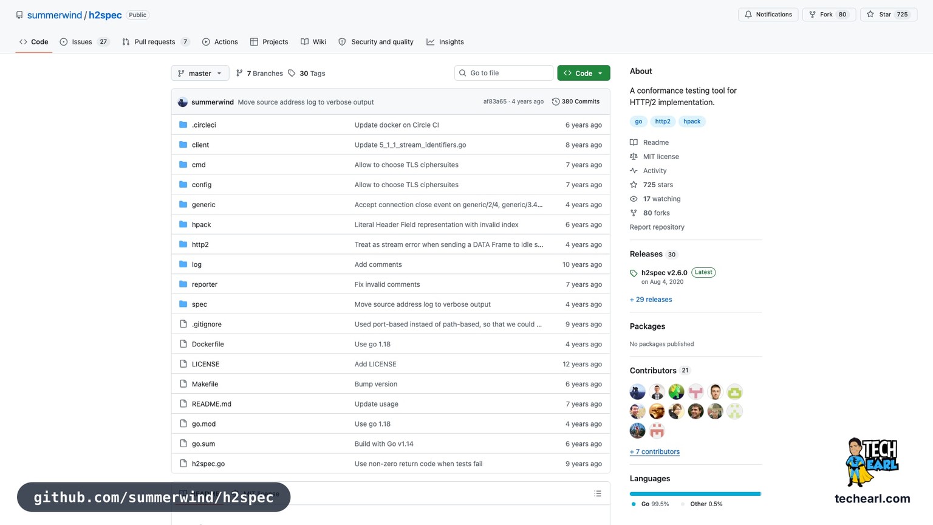This screenshot has width=933, height=525.
Task: Open the 380 Commits link
Action: pyautogui.click(x=576, y=101)
